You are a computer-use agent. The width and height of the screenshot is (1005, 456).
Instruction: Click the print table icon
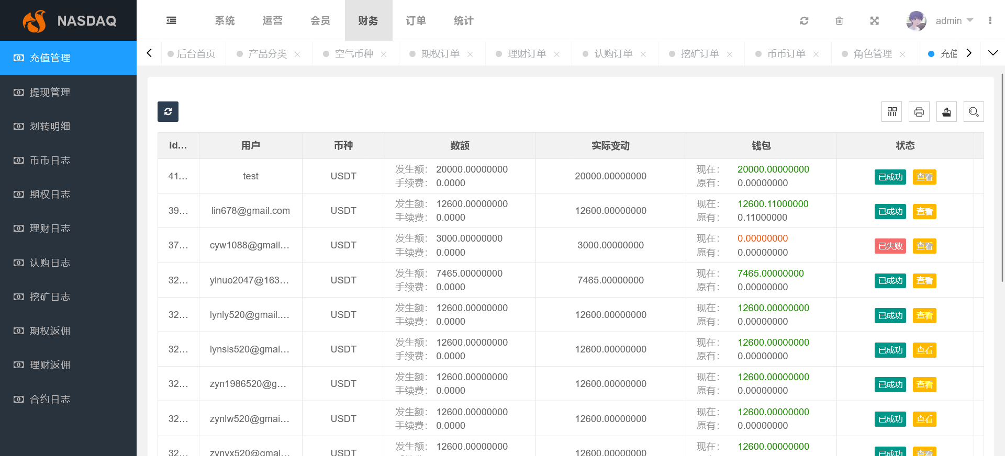point(919,112)
